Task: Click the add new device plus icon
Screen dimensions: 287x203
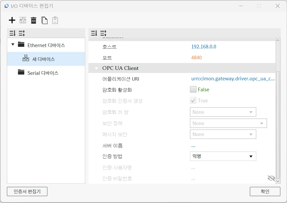Action: click(x=12, y=20)
